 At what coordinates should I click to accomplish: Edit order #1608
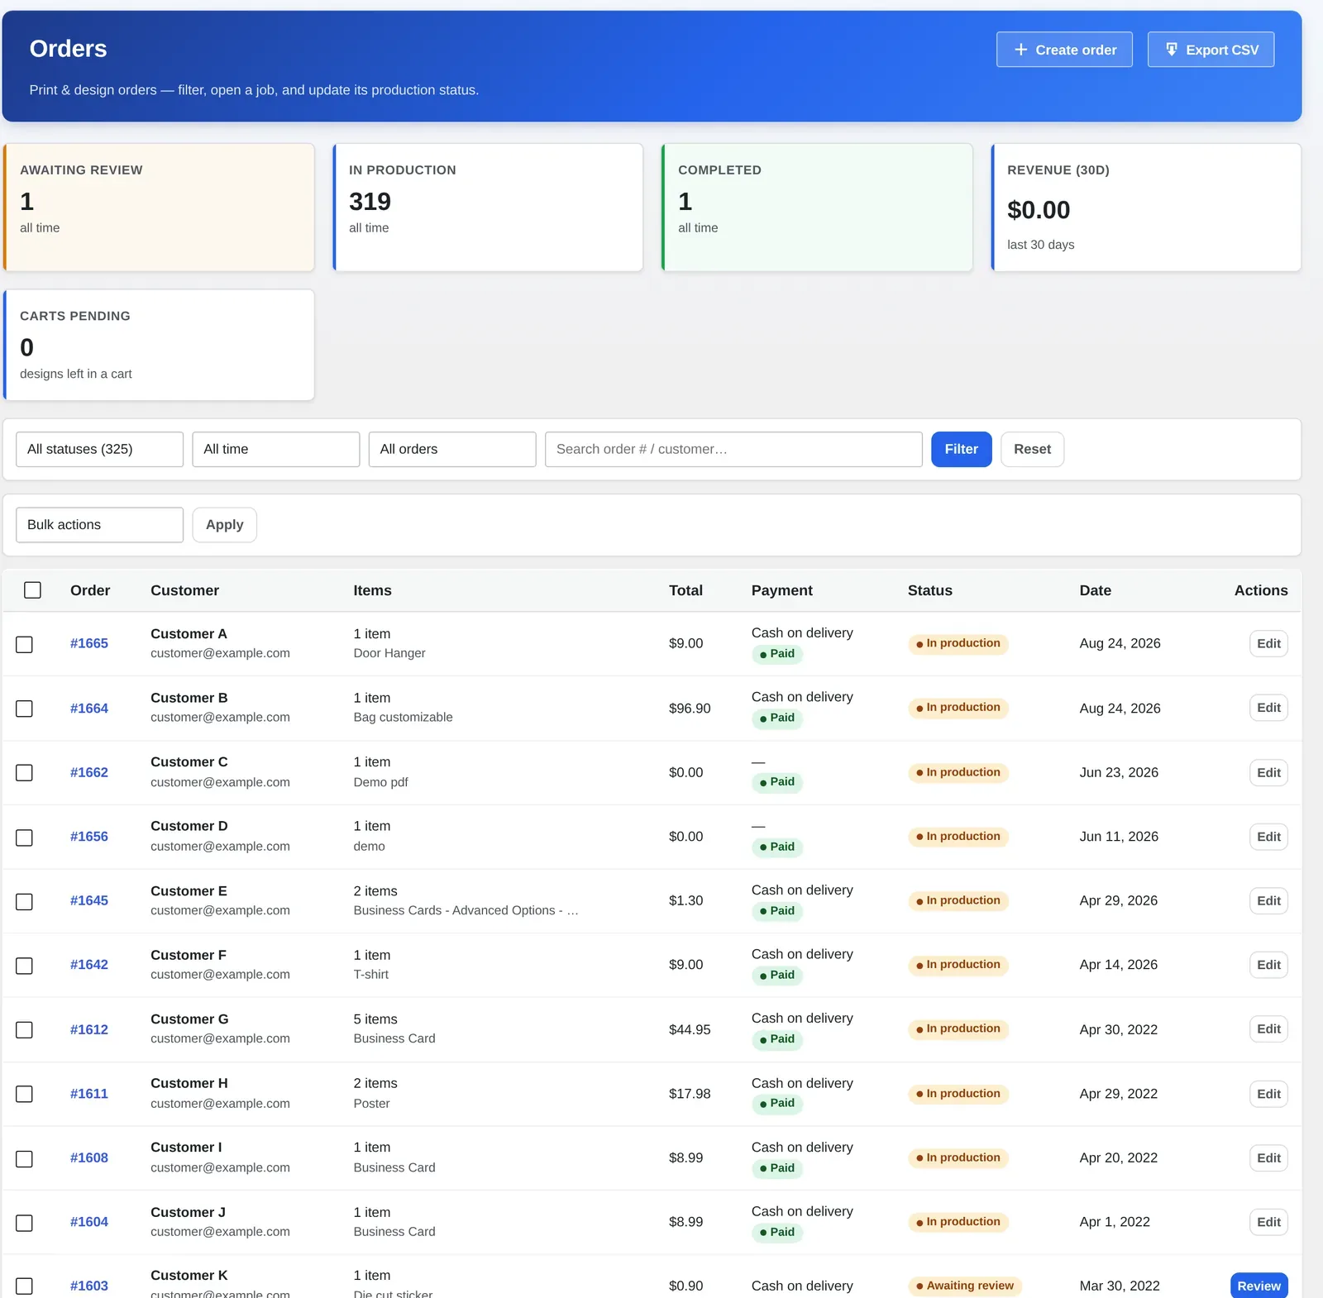(1268, 1158)
